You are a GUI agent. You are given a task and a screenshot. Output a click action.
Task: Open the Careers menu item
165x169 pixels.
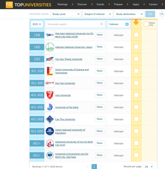pos(153,4)
